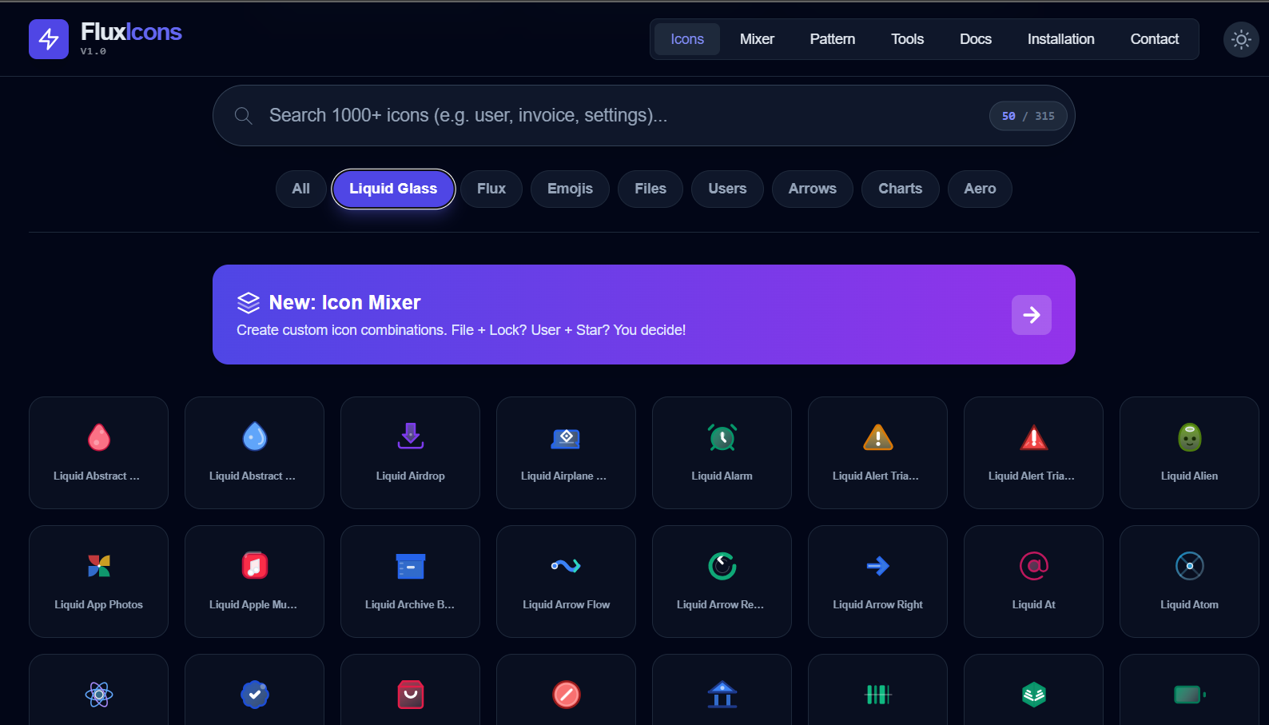The height and width of the screenshot is (725, 1269).
Task: Select the green battery icon
Action: click(x=1189, y=694)
